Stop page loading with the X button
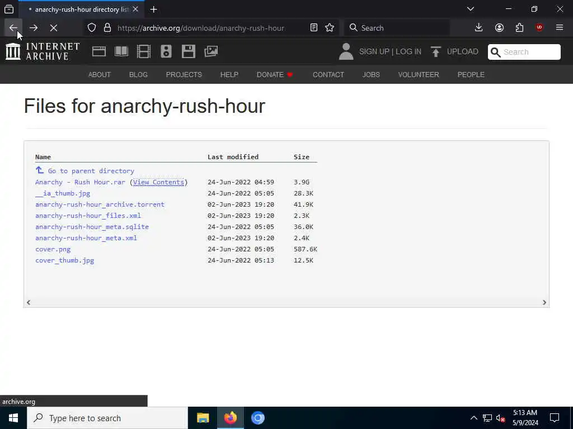The image size is (573, 429). pyautogui.click(x=53, y=28)
